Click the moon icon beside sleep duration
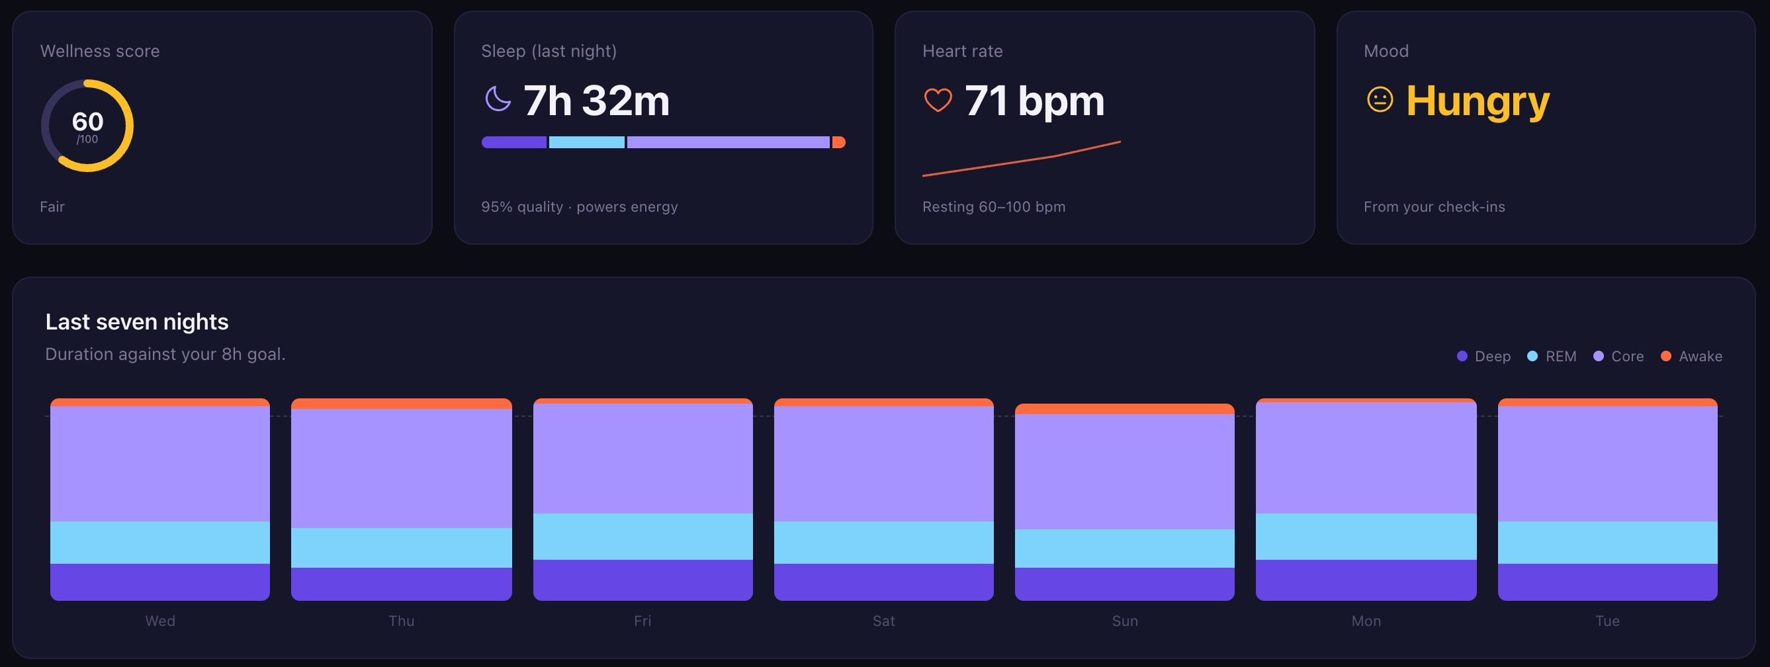Image resolution: width=1770 pixels, height=667 pixels. 498,99
